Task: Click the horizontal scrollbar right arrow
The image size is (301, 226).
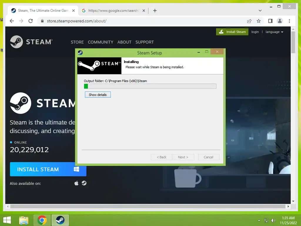Action: pos(288,206)
